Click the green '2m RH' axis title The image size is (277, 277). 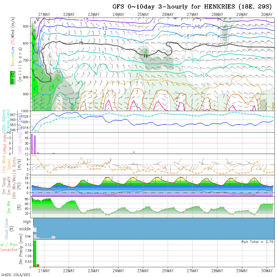tap(9, 207)
